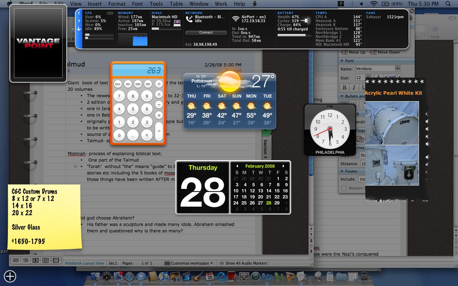Switch Word to Draft view button

click(x=16, y=261)
